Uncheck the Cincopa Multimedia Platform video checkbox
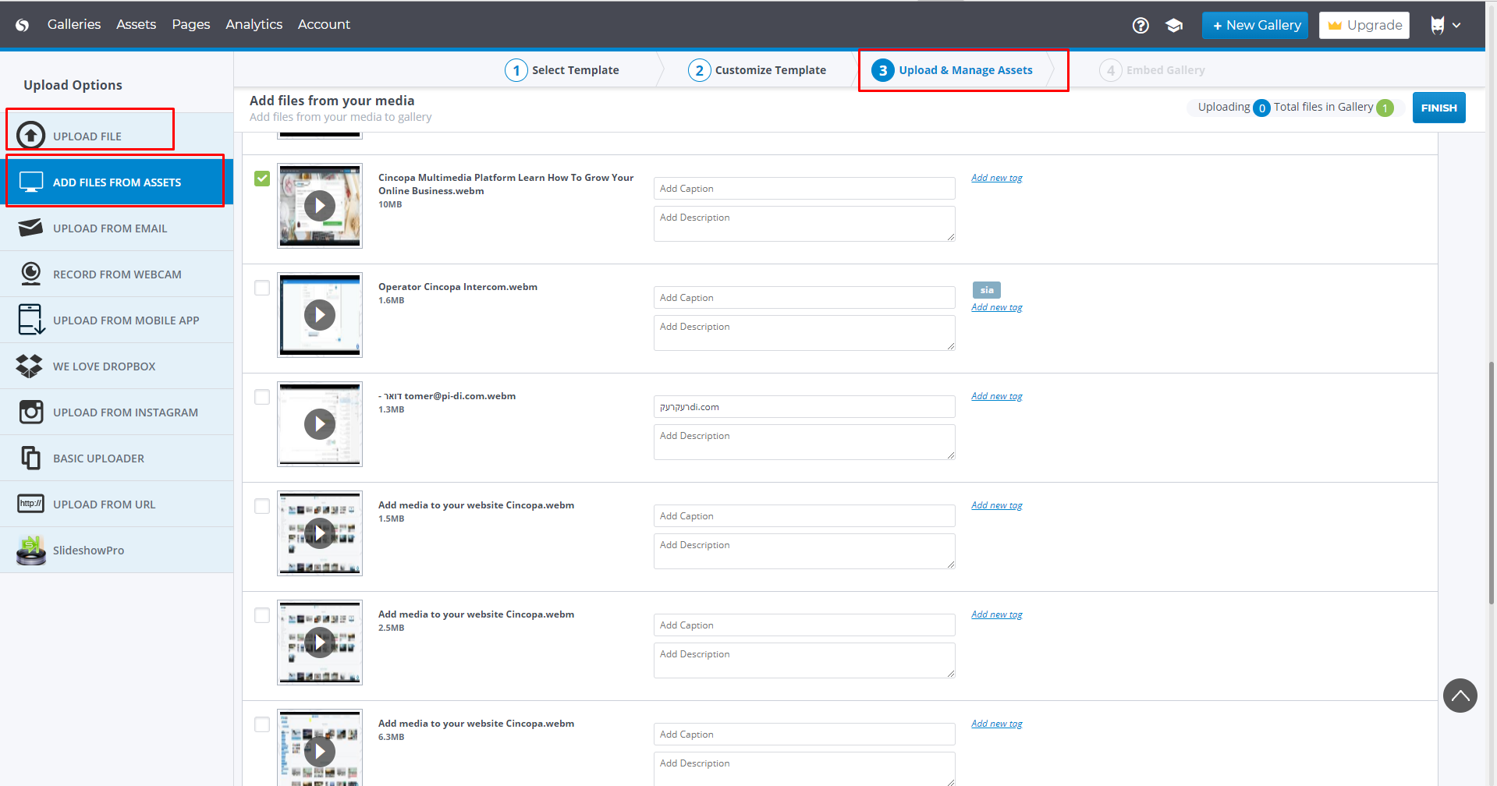 (x=262, y=179)
